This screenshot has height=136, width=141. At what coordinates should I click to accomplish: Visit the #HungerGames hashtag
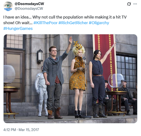pos(18,29)
